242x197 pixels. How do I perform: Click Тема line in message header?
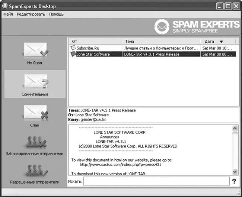click(102, 110)
